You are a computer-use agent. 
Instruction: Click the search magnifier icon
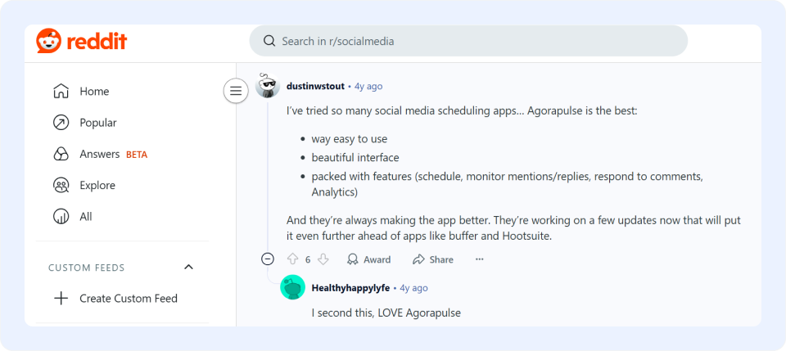pos(269,41)
